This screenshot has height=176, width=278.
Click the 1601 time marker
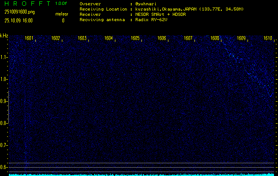[x=29, y=39]
